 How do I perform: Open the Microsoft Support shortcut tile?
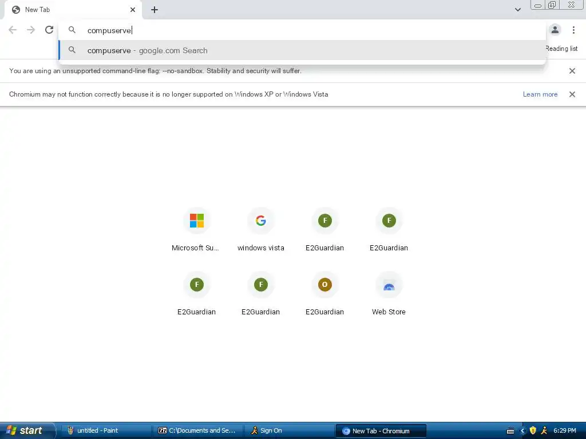click(197, 230)
